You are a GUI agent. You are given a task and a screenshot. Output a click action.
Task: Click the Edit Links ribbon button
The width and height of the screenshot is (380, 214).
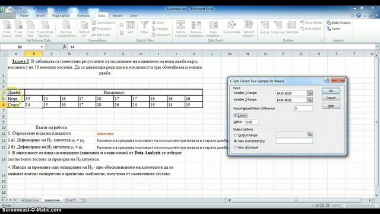coord(101,34)
